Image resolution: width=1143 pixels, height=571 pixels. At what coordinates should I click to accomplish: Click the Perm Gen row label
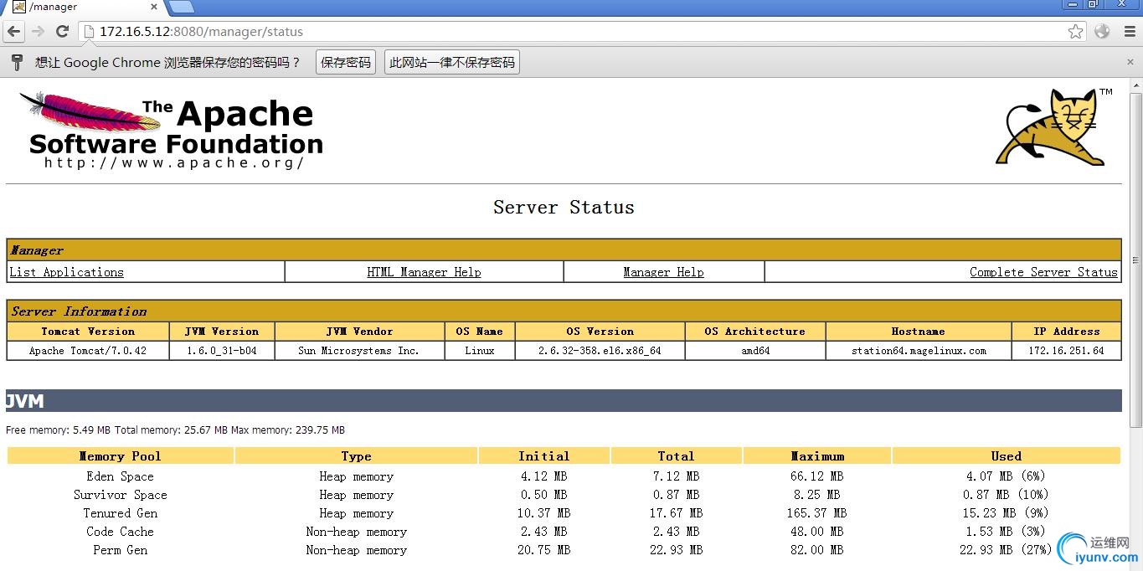(120, 550)
